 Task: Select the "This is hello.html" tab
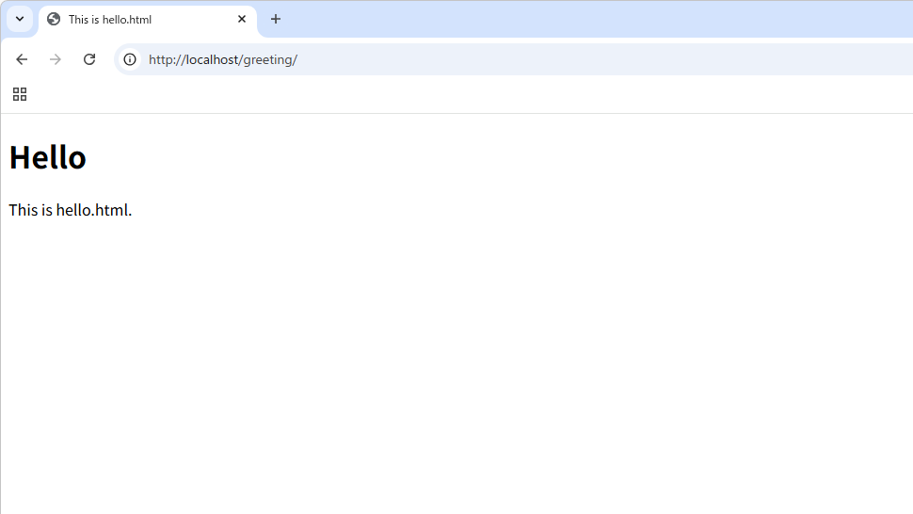coord(132,19)
